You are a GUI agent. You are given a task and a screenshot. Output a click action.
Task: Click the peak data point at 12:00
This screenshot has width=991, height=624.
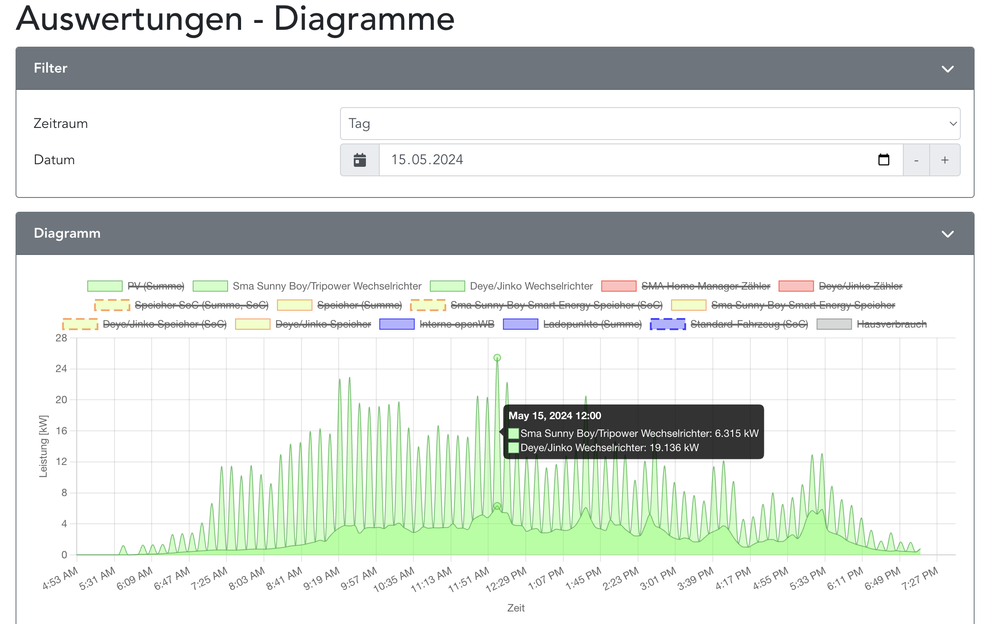(497, 358)
